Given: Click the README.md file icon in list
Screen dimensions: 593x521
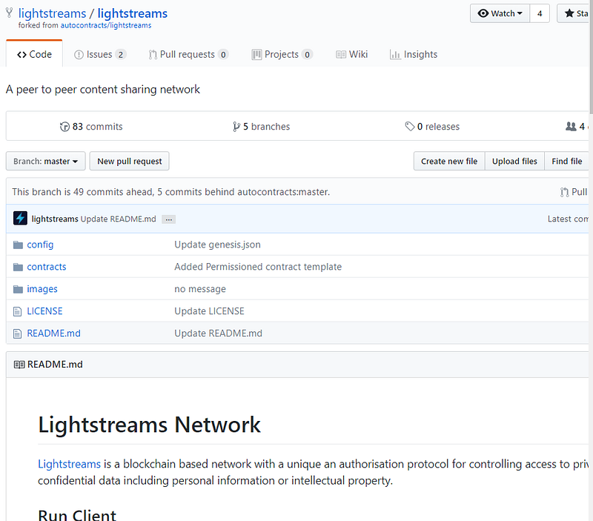Looking at the screenshot, I should click(17, 333).
